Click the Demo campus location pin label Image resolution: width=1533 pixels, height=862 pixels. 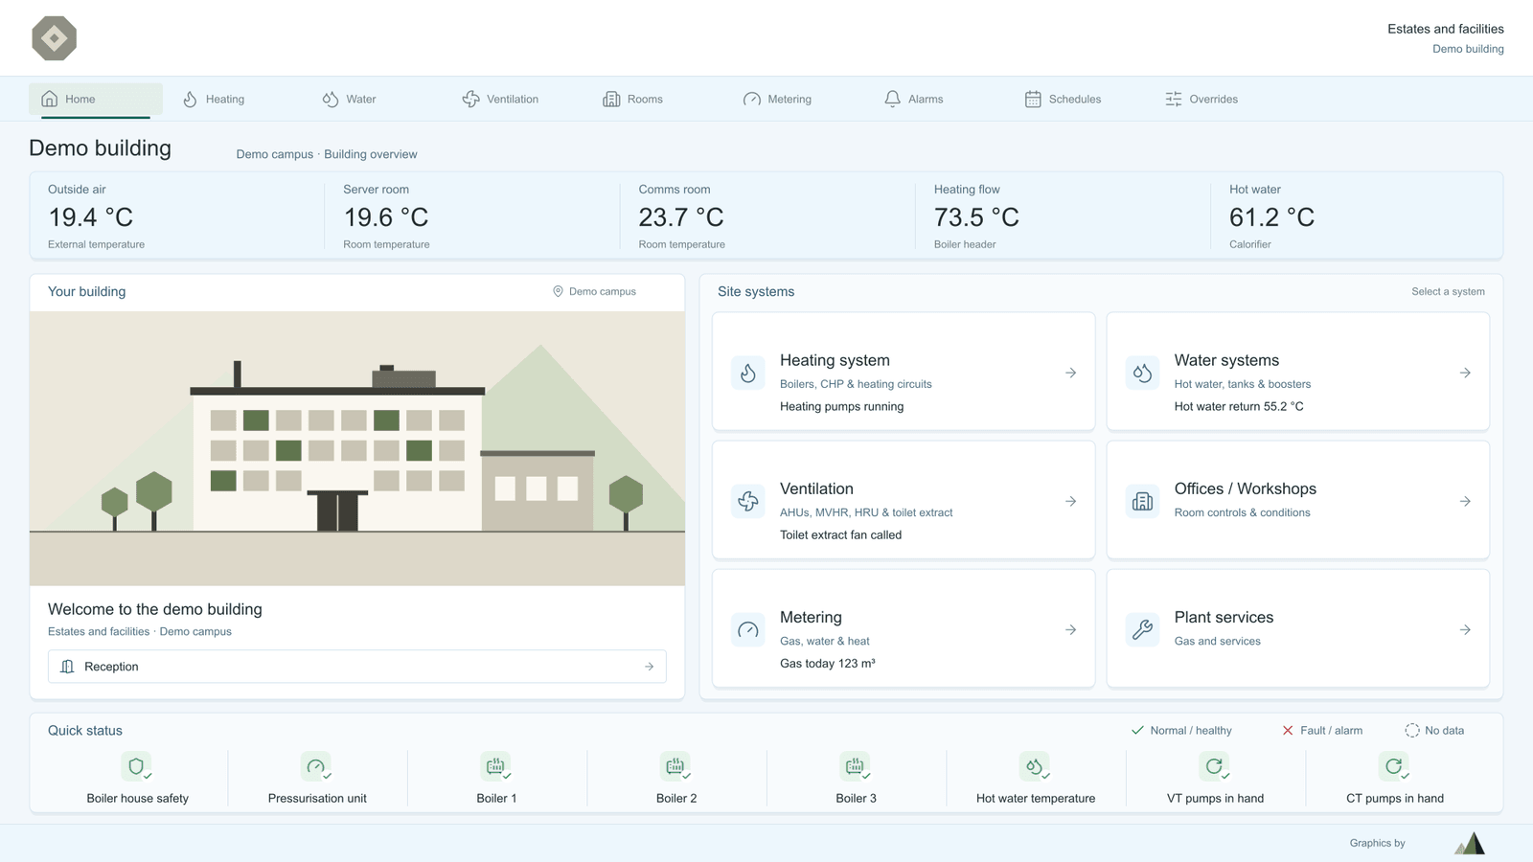click(x=594, y=291)
